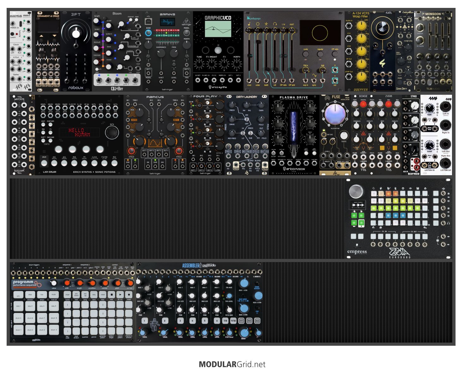Click the ALGORITHM knob on FUSE
The image size is (465, 371).
tap(335, 114)
